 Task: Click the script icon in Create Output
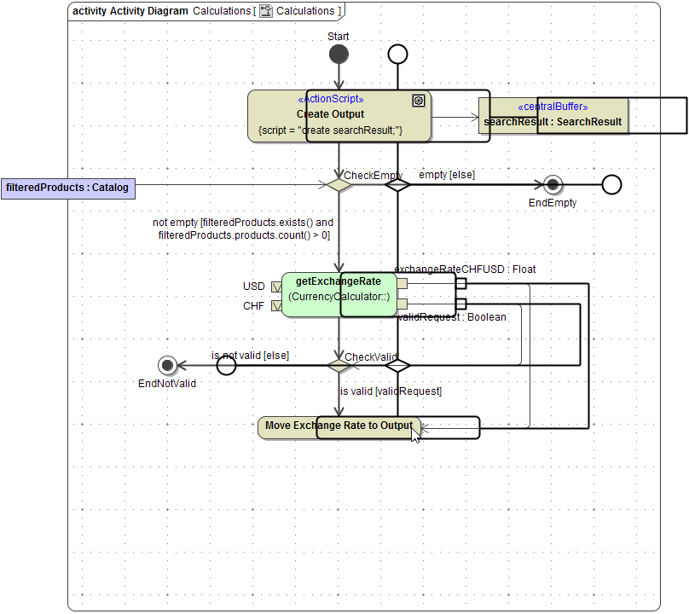(418, 101)
